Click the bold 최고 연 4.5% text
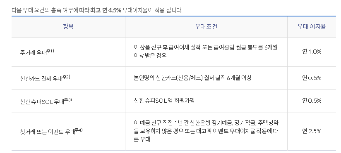The width and height of the screenshot is (341, 153). point(106,10)
